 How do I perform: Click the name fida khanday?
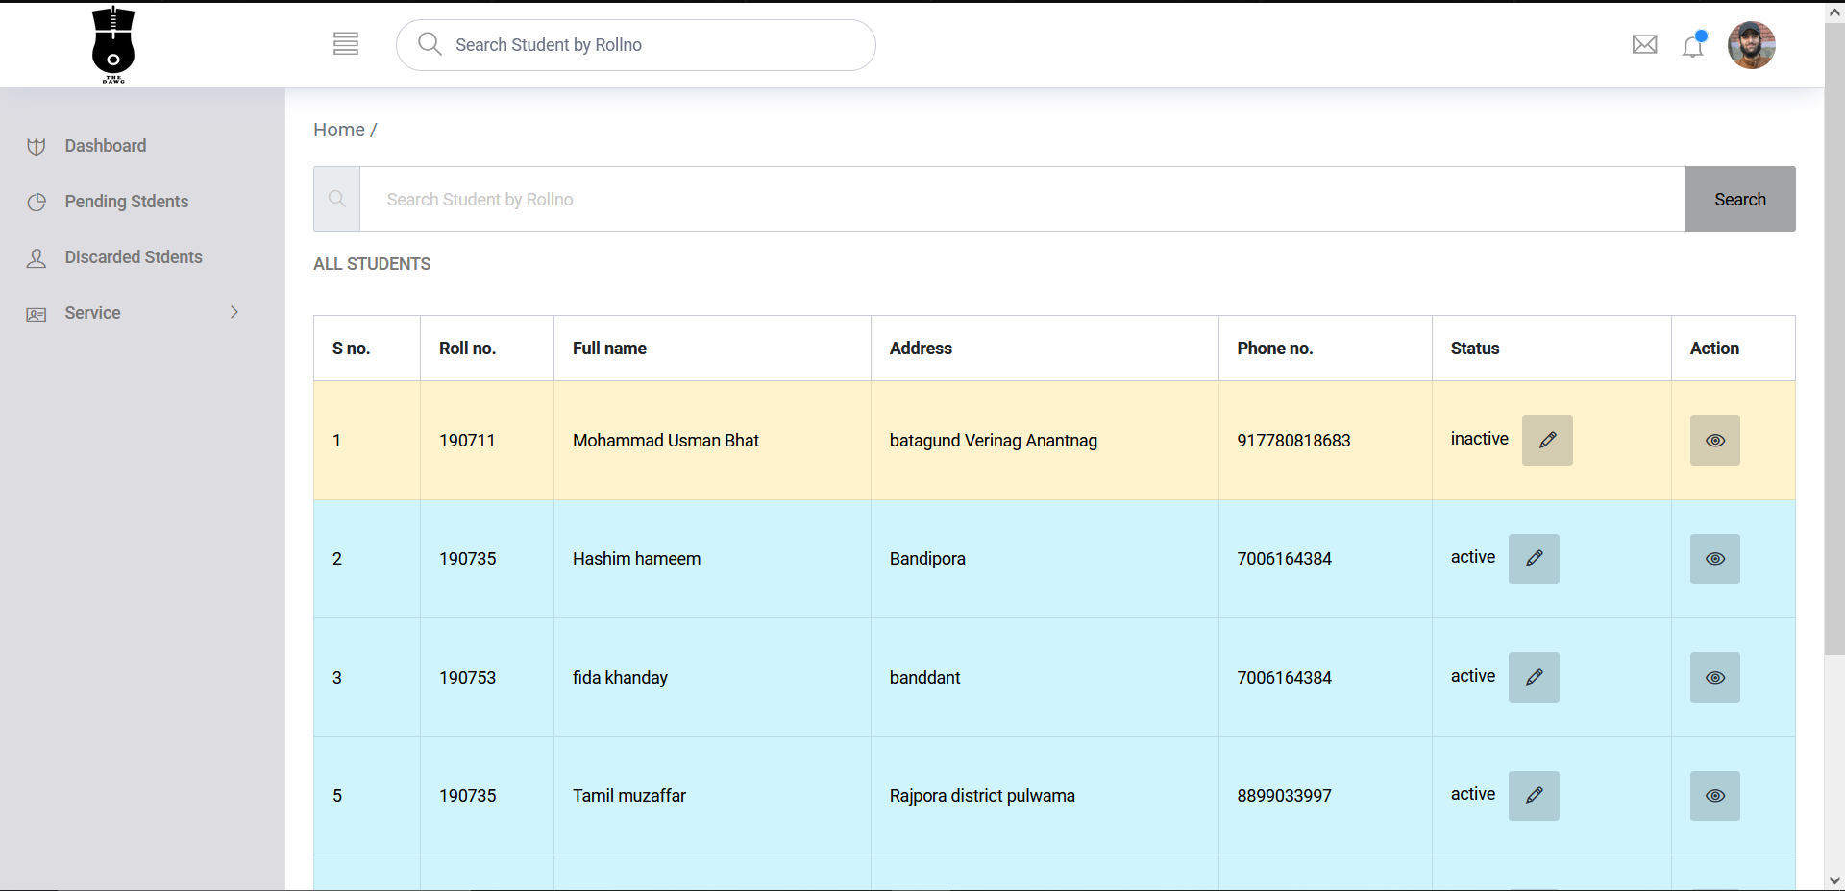[x=620, y=678]
